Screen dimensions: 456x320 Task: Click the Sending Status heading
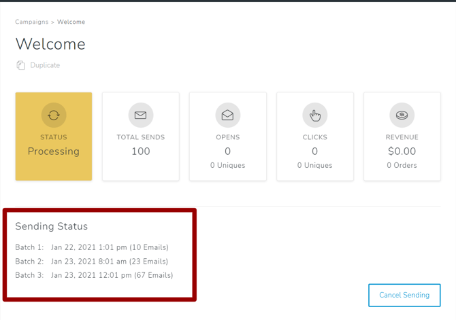(52, 226)
